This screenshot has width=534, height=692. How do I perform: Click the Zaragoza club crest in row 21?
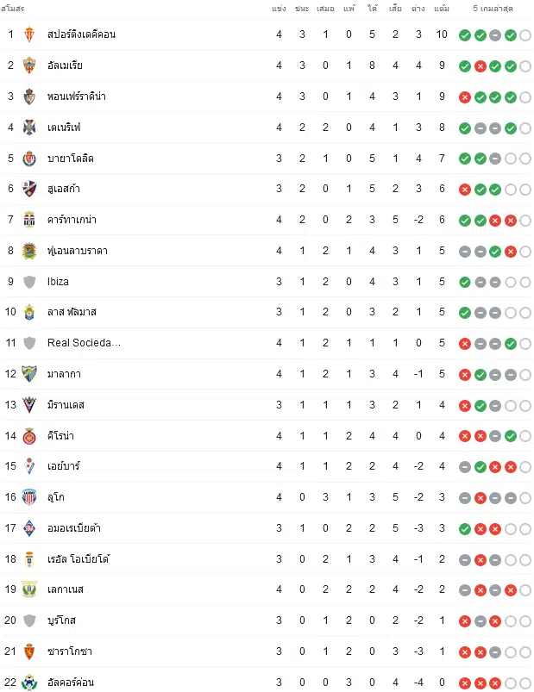coord(29,651)
